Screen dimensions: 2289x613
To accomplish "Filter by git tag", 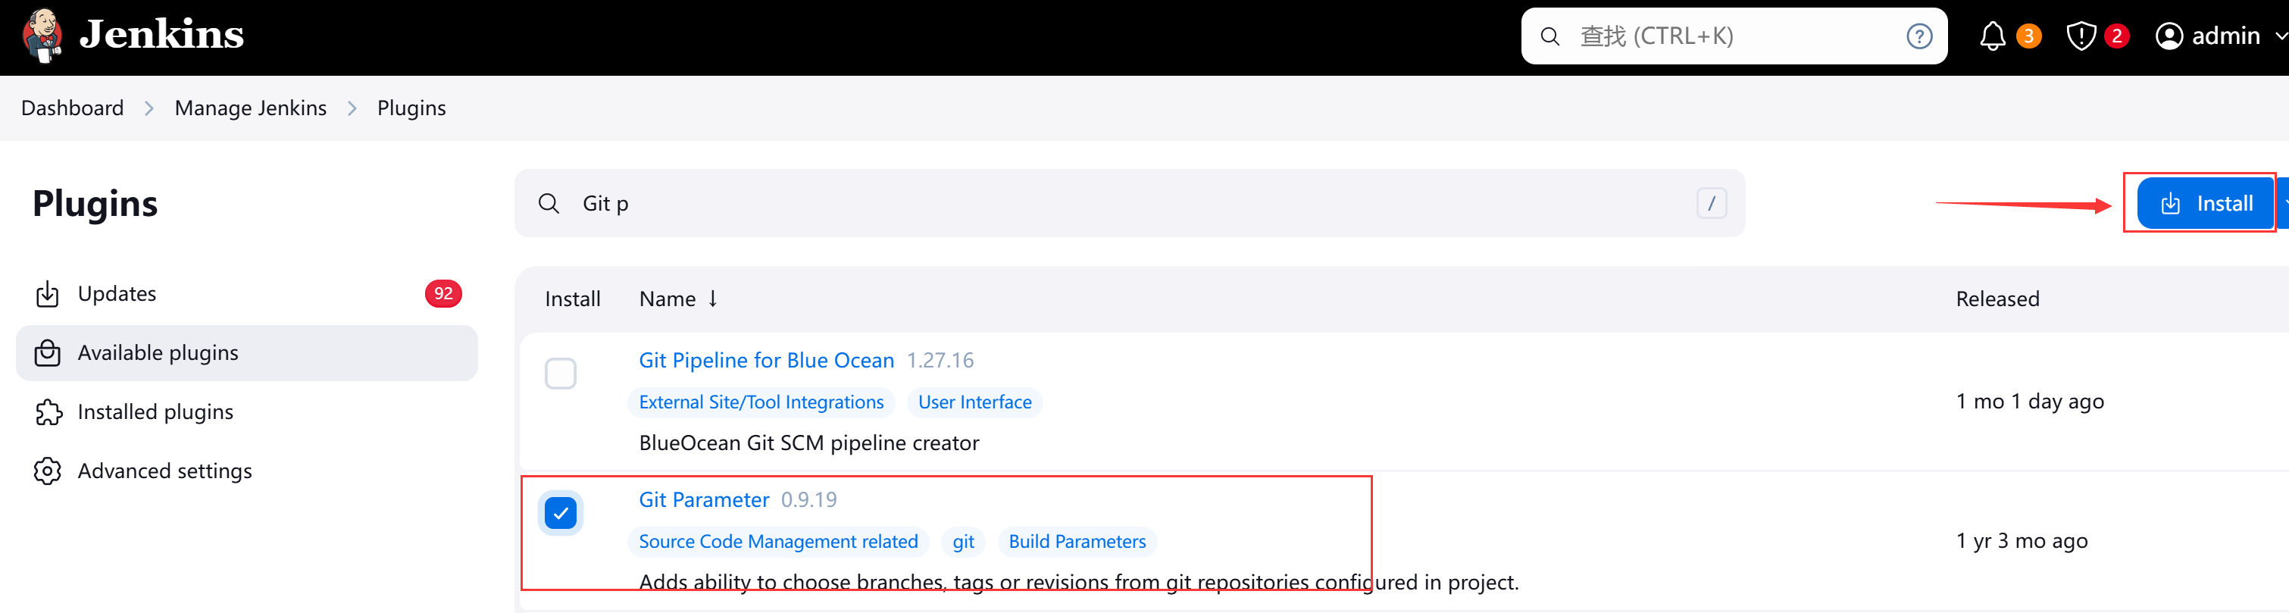I will (963, 542).
